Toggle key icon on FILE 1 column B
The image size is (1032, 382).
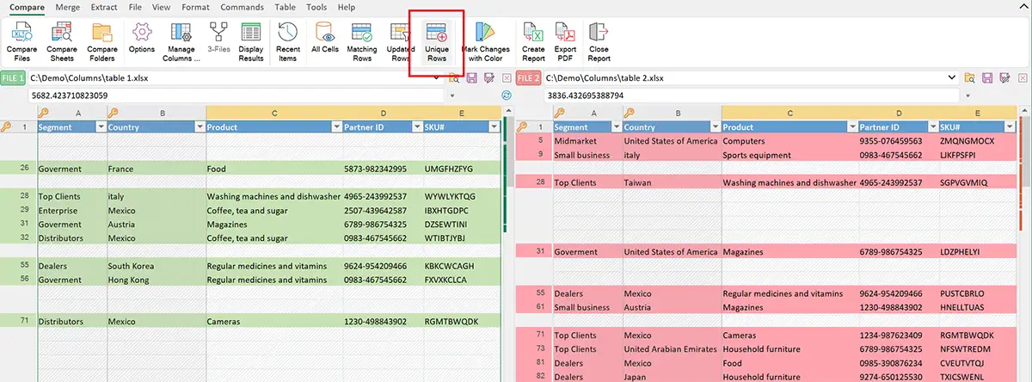click(114, 113)
